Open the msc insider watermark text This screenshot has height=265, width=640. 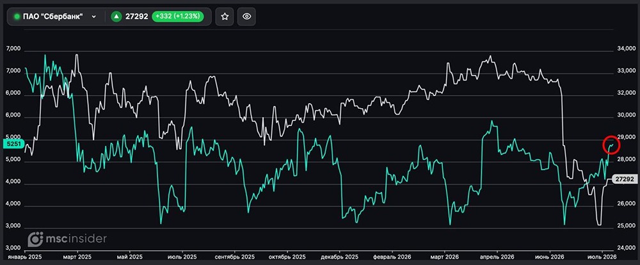point(76,239)
